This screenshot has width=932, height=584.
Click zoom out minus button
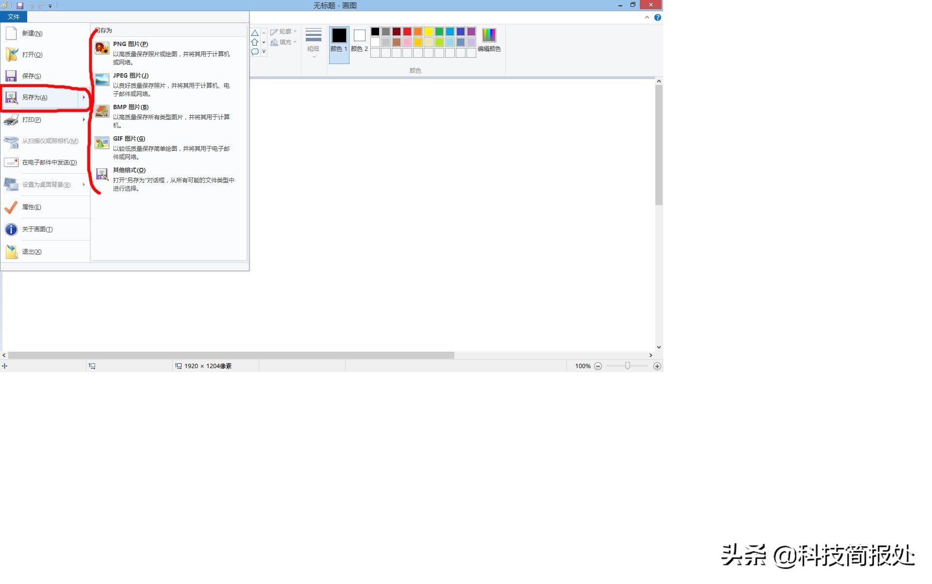coord(598,366)
